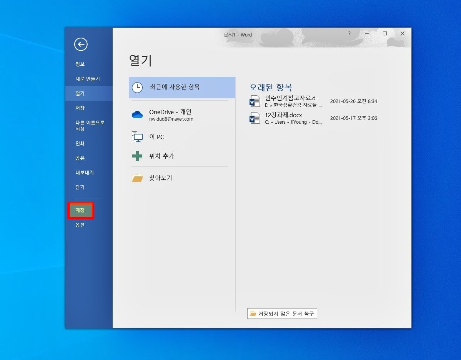This screenshot has height=360, width=461.
Task: Open recent file 12강과제.docx
Action: pos(314,118)
